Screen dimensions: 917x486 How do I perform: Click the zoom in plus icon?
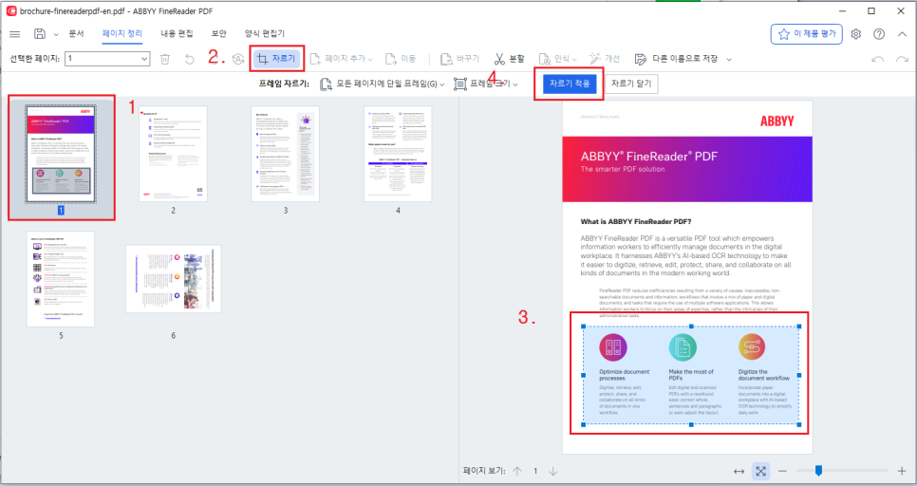point(902,471)
